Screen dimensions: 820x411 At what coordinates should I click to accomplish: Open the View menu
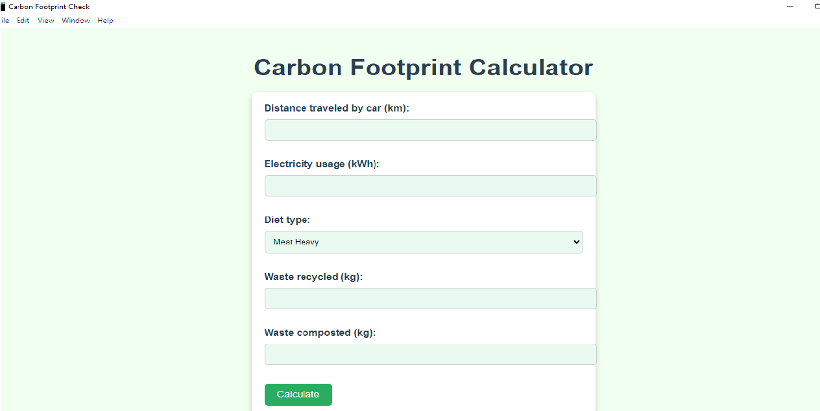tap(45, 20)
